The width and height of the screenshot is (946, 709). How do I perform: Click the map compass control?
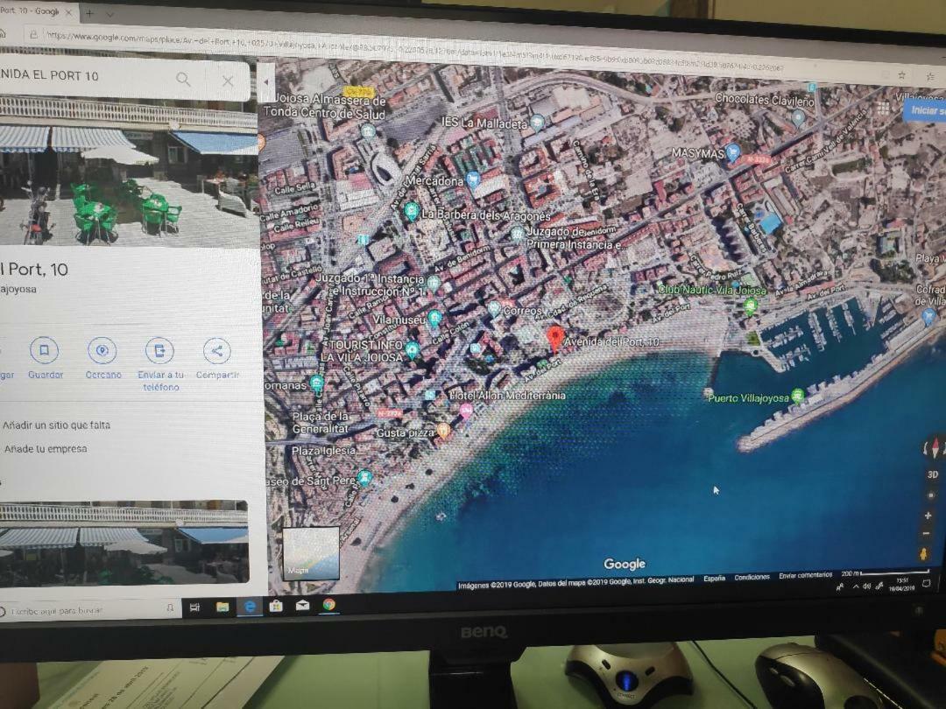tap(935, 448)
